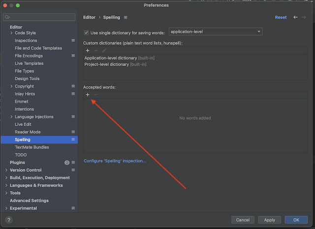Click Editor in the breadcrumb
315x229 pixels.
(89, 18)
